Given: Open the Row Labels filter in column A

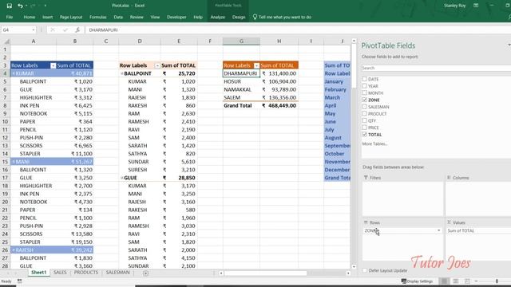Looking at the screenshot, I should coord(53,65).
